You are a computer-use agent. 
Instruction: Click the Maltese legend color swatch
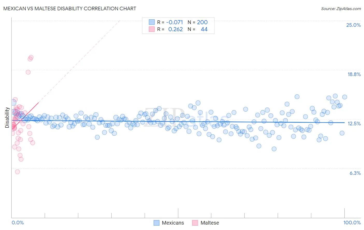[195, 223]
